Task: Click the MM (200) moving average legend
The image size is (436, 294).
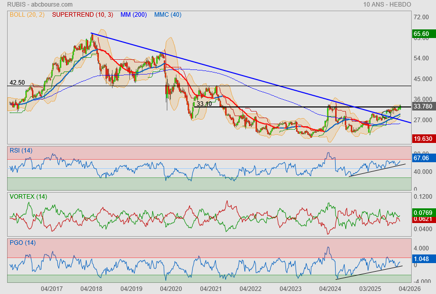Action: [x=134, y=15]
